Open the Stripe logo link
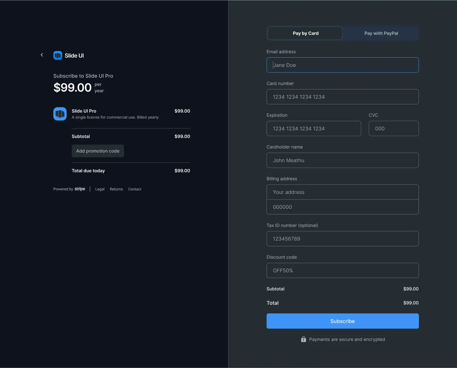The width and height of the screenshot is (457, 368). (x=80, y=189)
